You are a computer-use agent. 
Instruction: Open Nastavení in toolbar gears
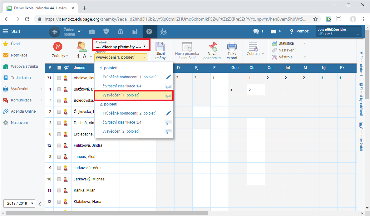coord(284,50)
